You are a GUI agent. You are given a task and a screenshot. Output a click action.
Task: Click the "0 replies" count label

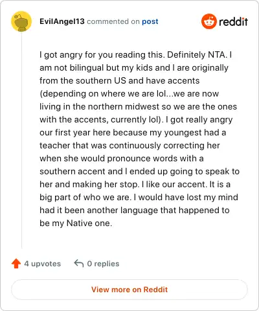click(x=103, y=264)
